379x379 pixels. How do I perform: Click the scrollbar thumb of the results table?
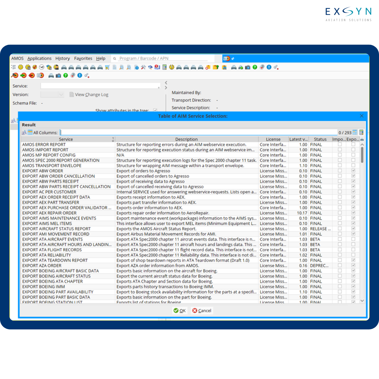pos(362,155)
